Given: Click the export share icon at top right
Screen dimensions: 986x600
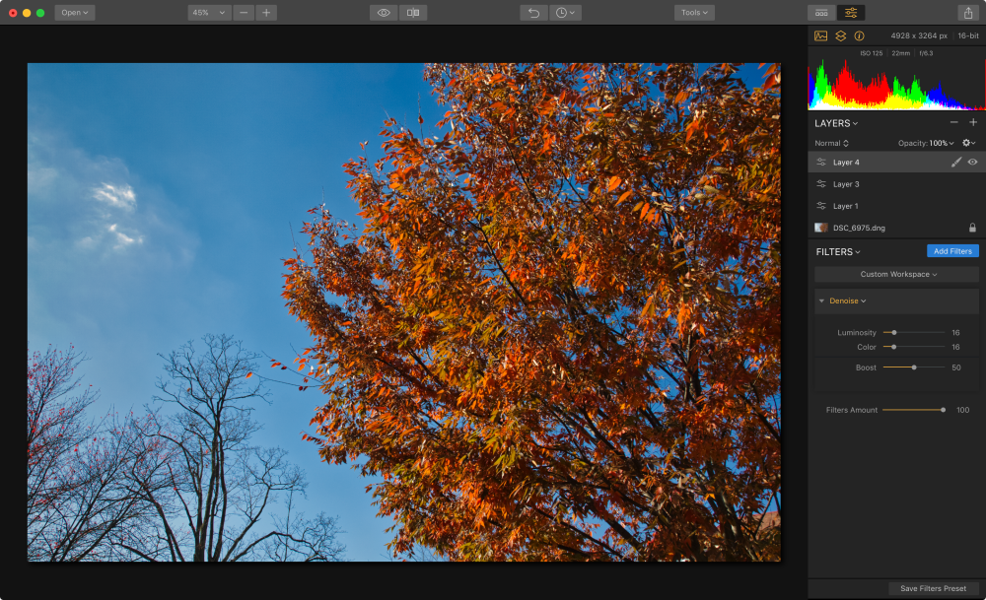Looking at the screenshot, I should click(x=970, y=12).
